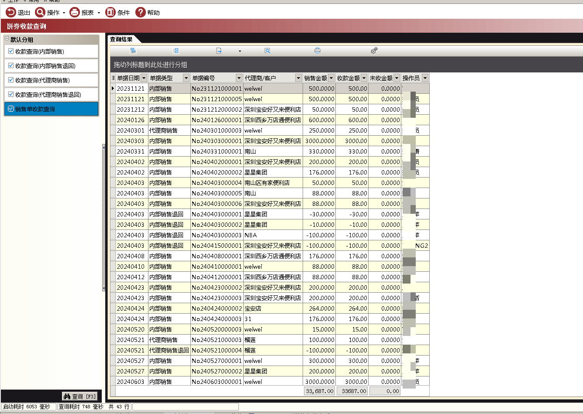Screen dimensions: 583x414
Task: Open the 未收金额 column filter dropdown
Action: click(x=397, y=78)
